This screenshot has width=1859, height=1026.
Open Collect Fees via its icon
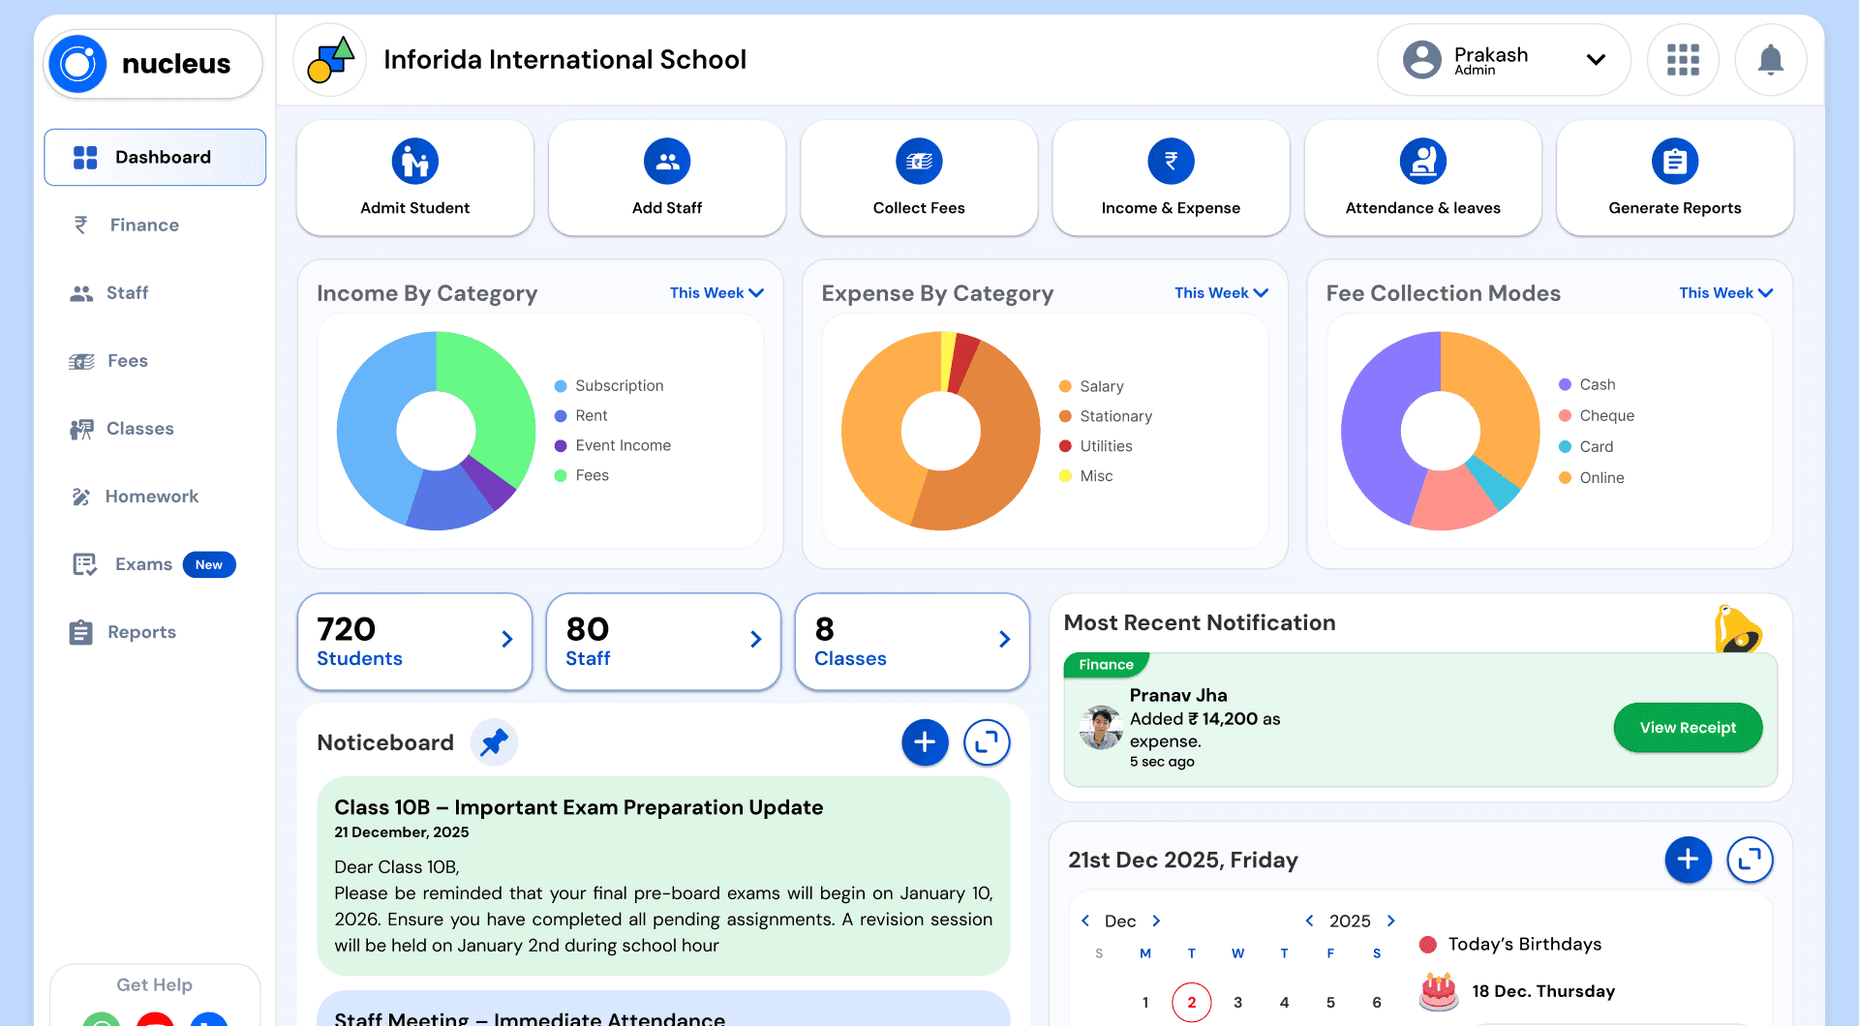tap(918, 161)
